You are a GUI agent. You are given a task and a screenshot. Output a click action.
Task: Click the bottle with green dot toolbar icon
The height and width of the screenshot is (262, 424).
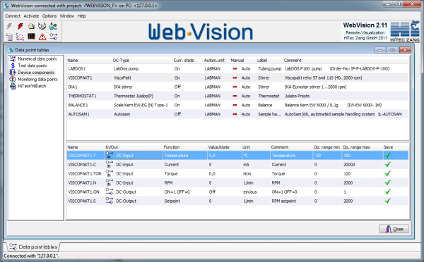(53, 26)
